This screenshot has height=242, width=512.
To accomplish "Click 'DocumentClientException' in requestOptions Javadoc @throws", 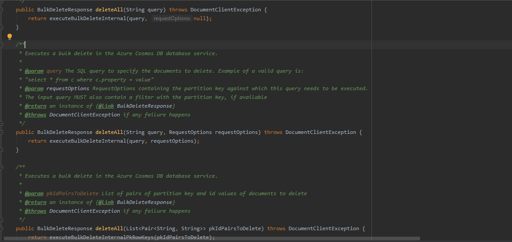I will pyautogui.click(x=85, y=115).
